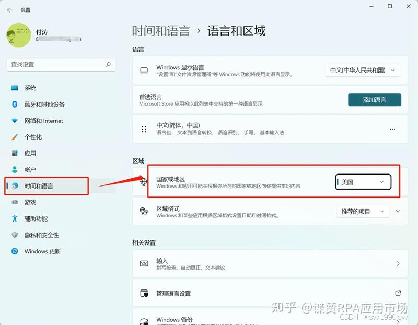Viewport: 418px width, 325px height.
Task: Click the 网络和 Internet Wi-Fi icon
Action: pyautogui.click(x=15, y=121)
